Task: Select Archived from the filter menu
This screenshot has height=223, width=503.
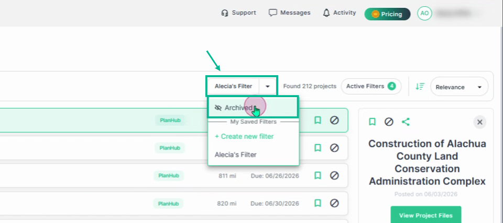Action: coord(253,108)
